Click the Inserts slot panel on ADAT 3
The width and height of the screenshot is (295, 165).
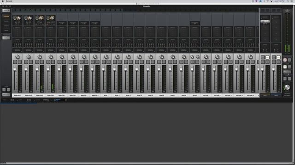pyautogui.click(x=128, y=32)
